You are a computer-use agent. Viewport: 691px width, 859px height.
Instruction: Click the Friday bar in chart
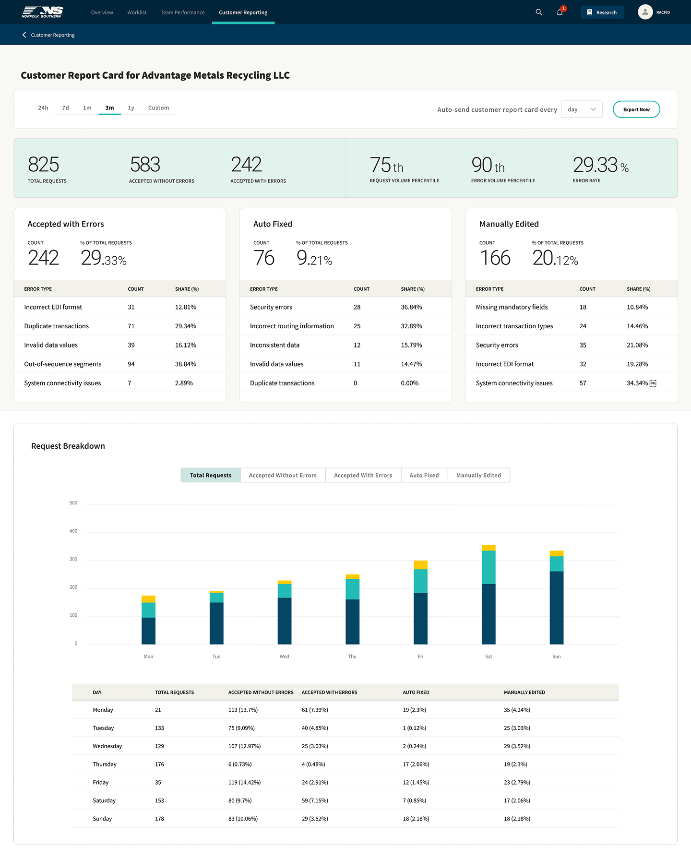point(420,602)
